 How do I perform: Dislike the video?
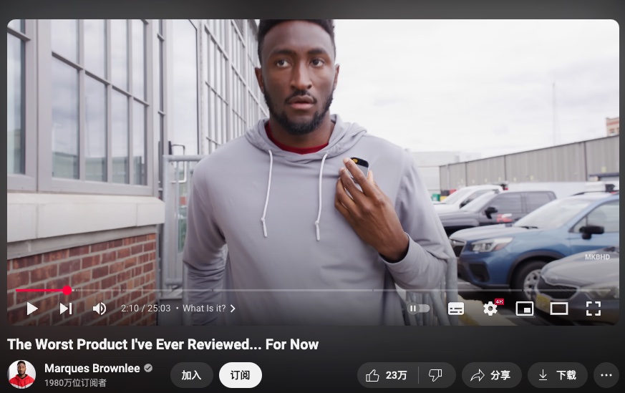[436, 375]
